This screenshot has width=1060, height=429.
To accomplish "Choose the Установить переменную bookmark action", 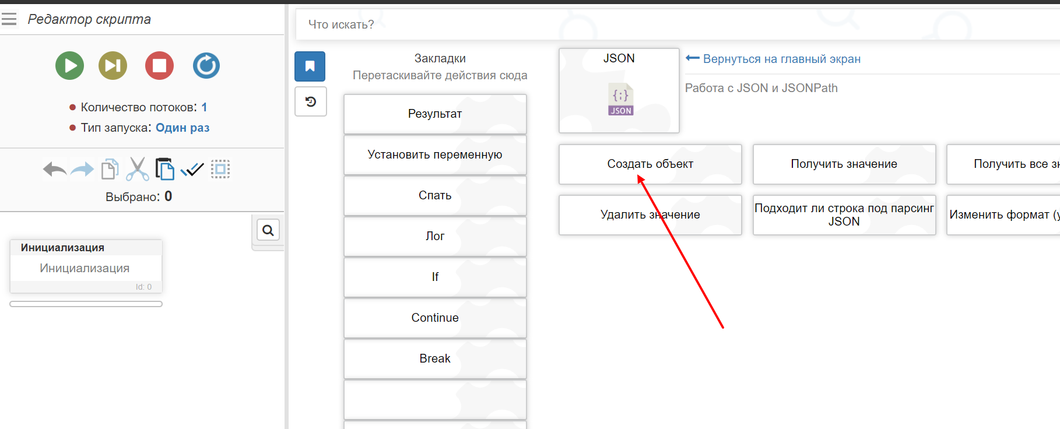I will click(x=435, y=155).
